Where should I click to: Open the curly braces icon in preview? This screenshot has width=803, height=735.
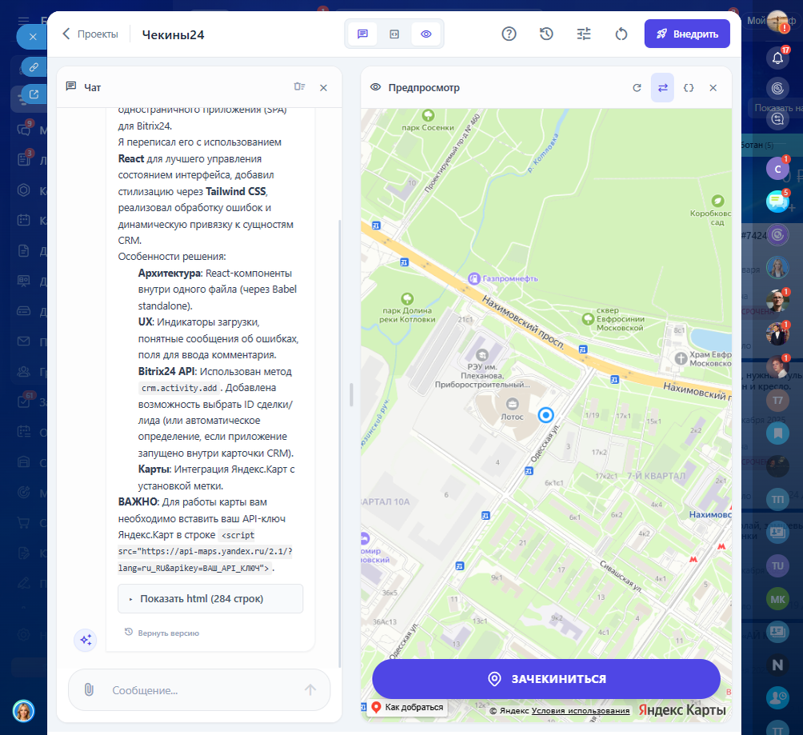[689, 88]
